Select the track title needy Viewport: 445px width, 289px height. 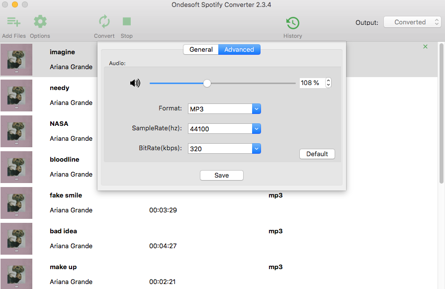(x=59, y=88)
